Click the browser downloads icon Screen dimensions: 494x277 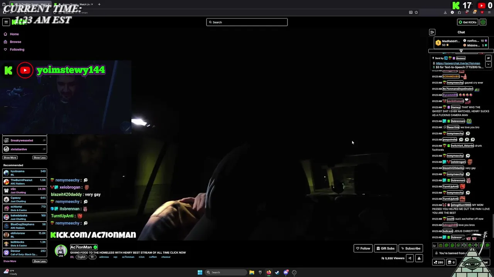tap(445, 12)
